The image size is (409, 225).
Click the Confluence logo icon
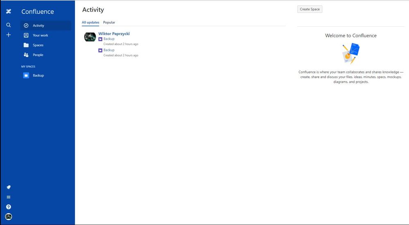9,11
